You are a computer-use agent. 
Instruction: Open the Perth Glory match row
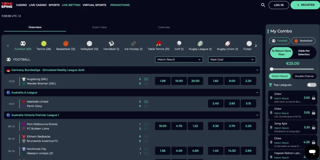(x=34, y=106)
